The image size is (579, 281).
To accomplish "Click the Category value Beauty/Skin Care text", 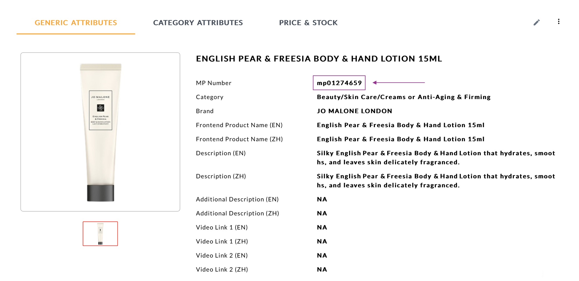I will point(403,97).
